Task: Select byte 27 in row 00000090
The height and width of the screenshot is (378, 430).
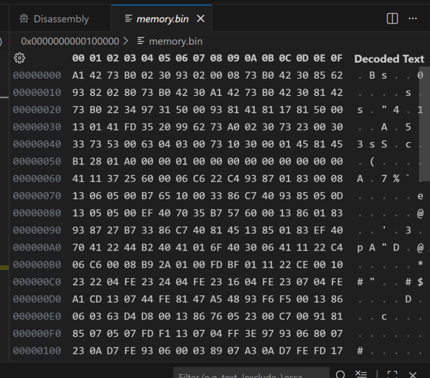Action: pyautogui.click(x=112, y=230)
